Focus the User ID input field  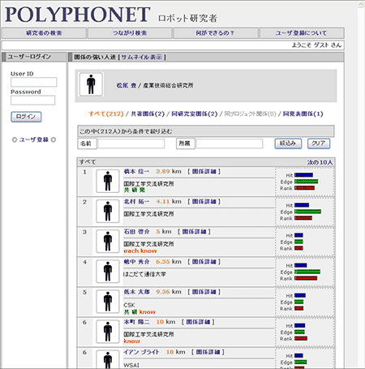pyautogui.click(x=34, y=82)
